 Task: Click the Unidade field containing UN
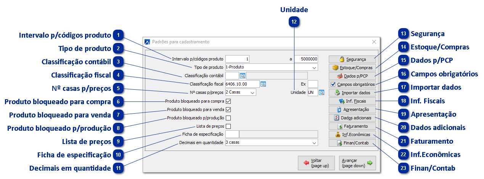click(313, 92)
